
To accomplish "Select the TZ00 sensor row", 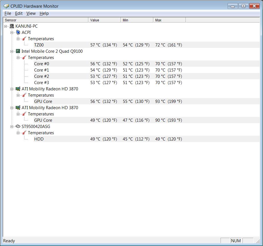I will point(146,45).
